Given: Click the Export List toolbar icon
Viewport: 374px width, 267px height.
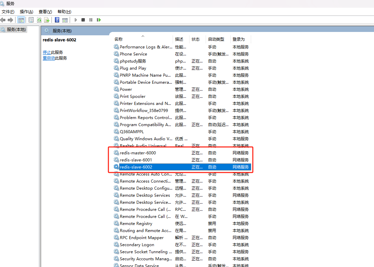Looking at the screenshot, I should click(47, 20).
